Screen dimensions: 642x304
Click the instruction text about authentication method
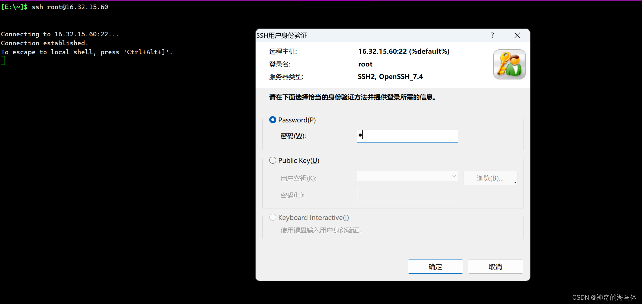point(352,97)
